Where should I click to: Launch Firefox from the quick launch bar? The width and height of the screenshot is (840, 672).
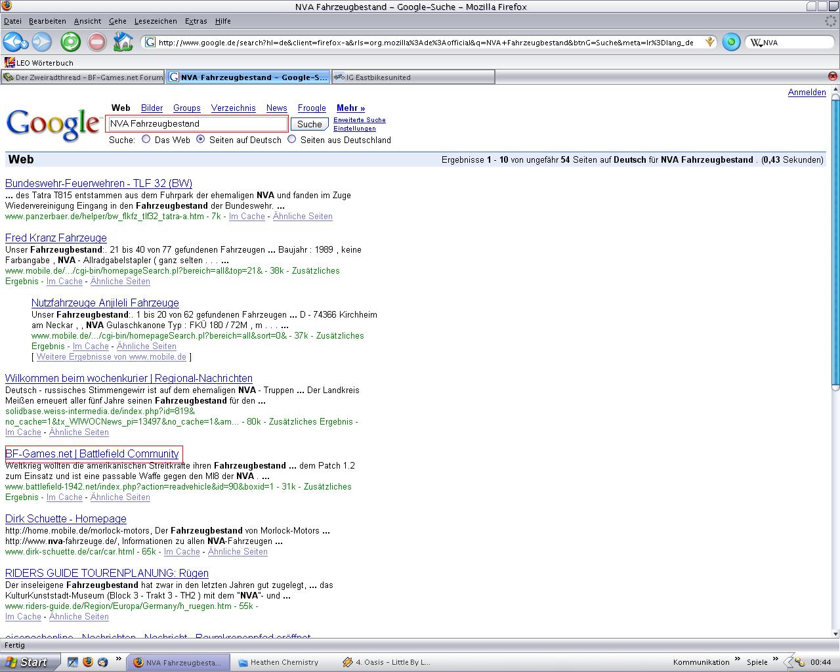[88, 662]
